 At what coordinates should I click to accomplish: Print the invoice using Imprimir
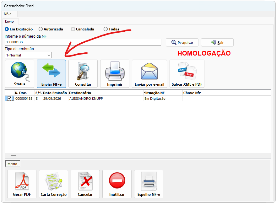(x=115, y=73)
